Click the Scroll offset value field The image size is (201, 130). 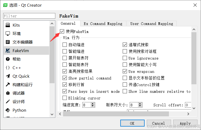(x=188, y=105)
